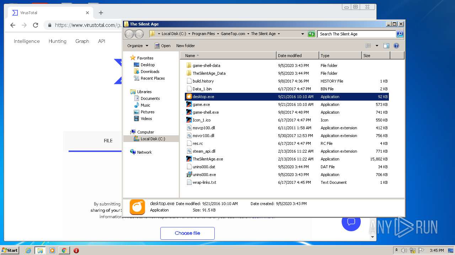This screenshot has width=455, height=255.
Task: Select the TheSilentAge_Data folder icon
Action: click(189, 73)
